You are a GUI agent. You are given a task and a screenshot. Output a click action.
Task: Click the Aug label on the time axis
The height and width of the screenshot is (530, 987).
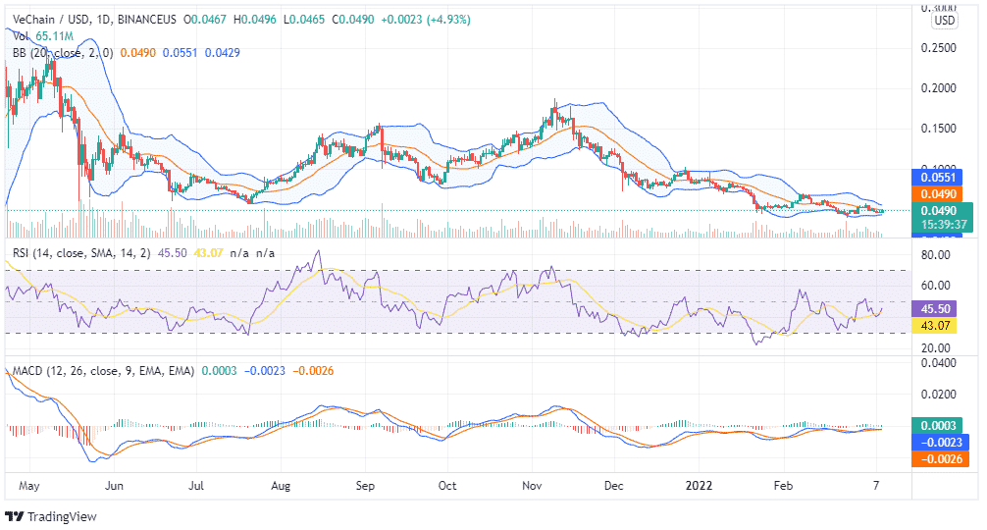point(281,486)
